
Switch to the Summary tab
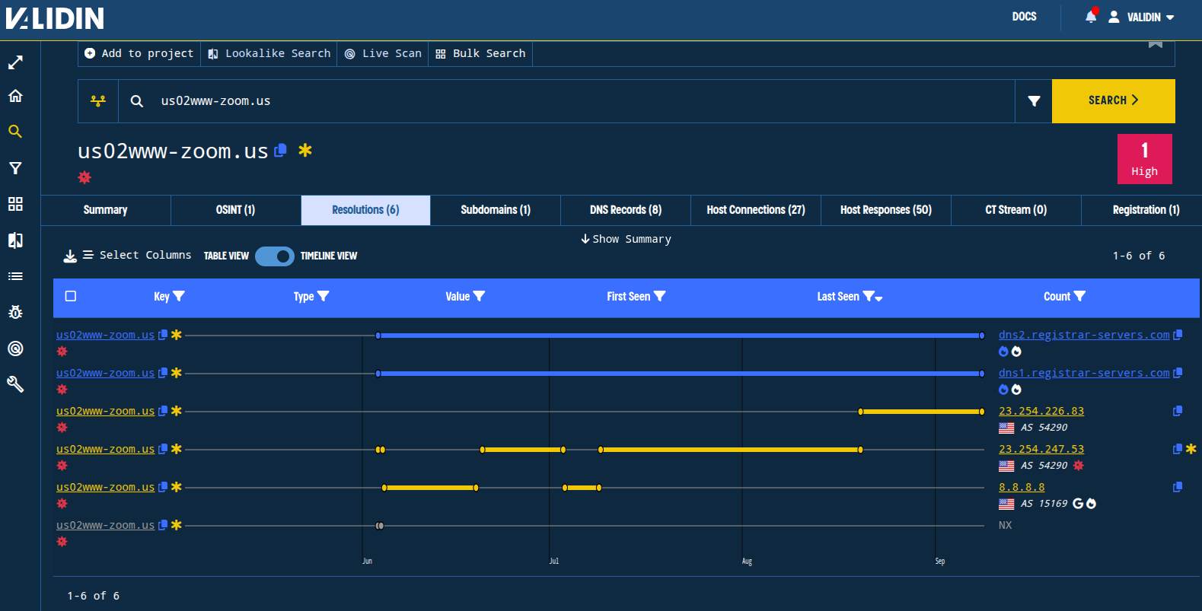[106, 210]
